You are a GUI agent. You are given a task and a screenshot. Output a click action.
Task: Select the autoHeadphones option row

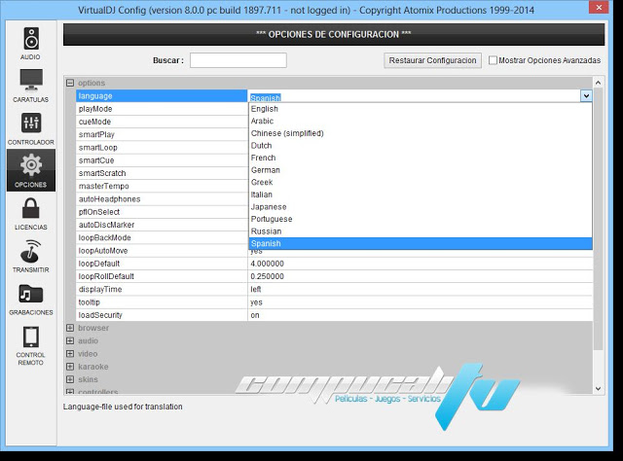click(162, 199)
